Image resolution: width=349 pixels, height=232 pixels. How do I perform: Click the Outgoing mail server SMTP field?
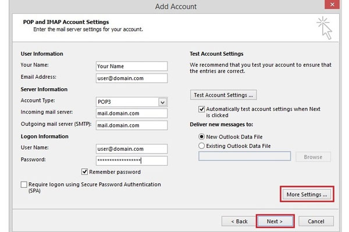[131, 125]
